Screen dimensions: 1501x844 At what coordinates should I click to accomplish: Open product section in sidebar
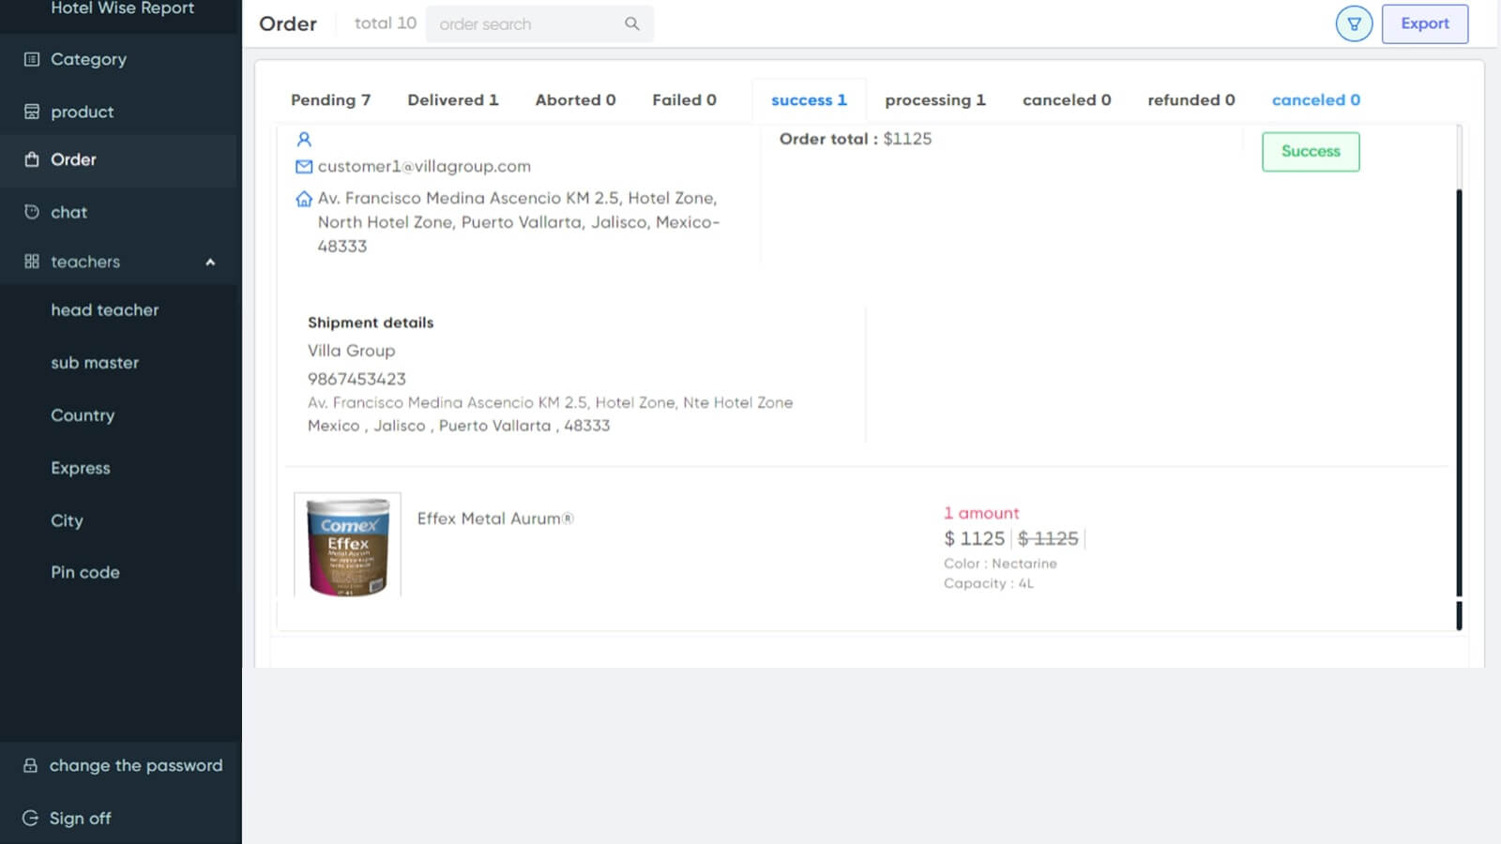click(x=82, y=112)
